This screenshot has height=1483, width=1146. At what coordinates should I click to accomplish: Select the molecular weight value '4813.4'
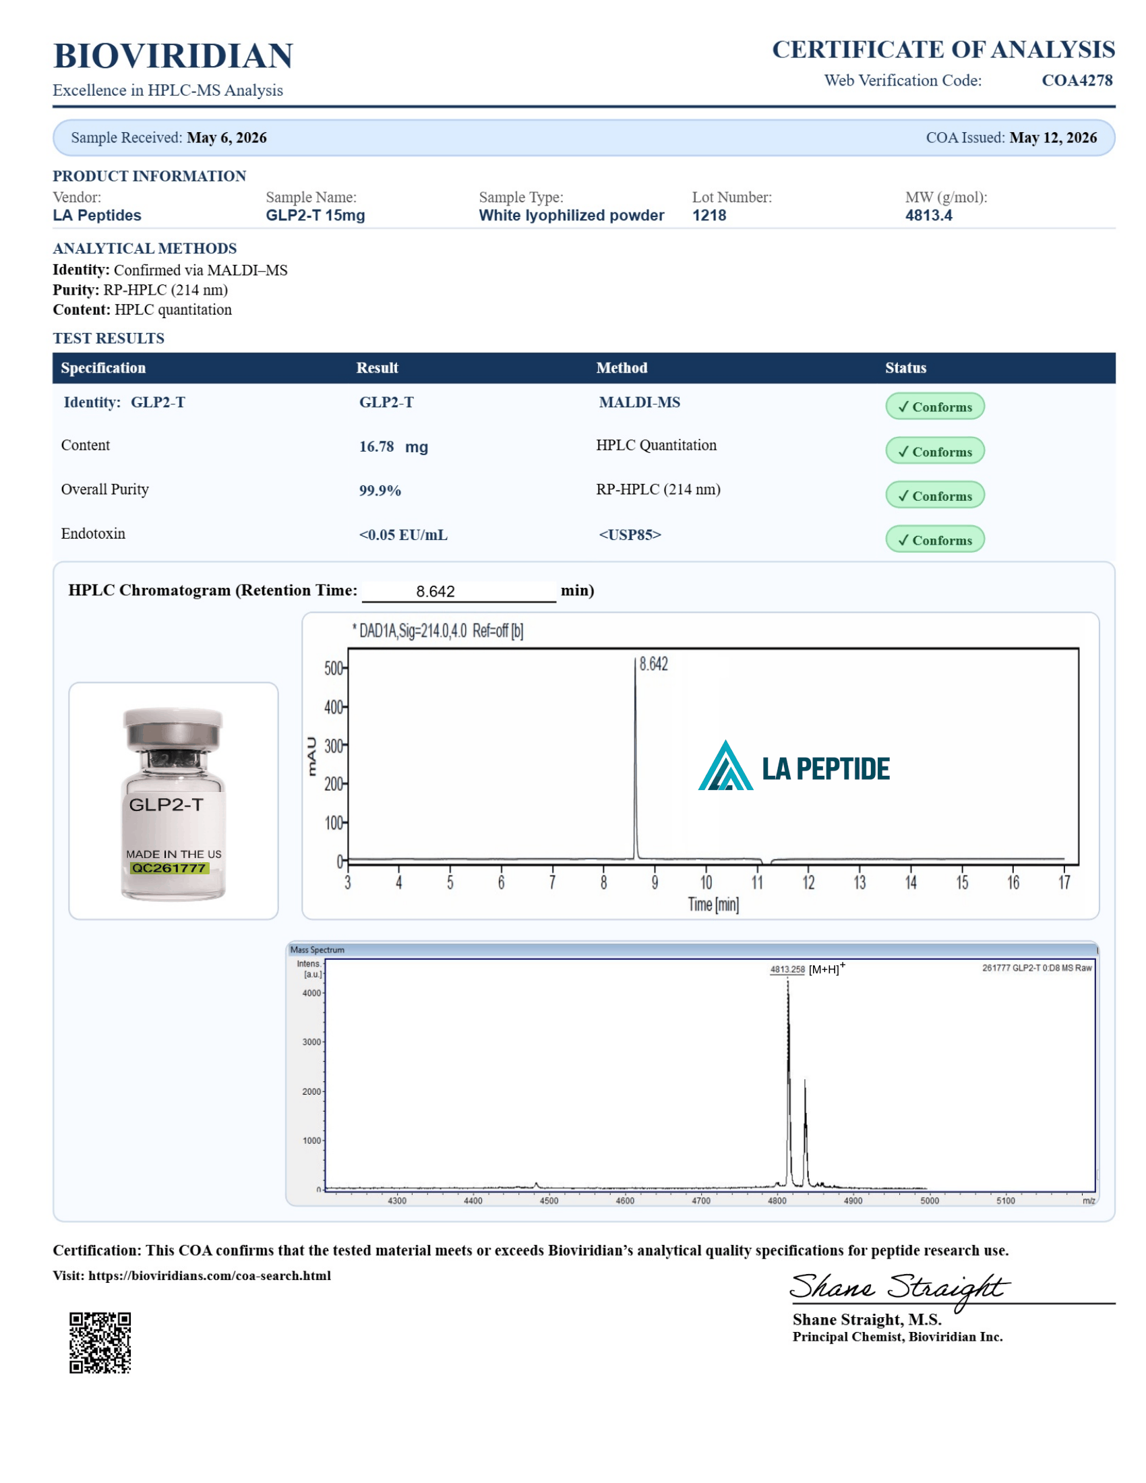click(929, 215)
